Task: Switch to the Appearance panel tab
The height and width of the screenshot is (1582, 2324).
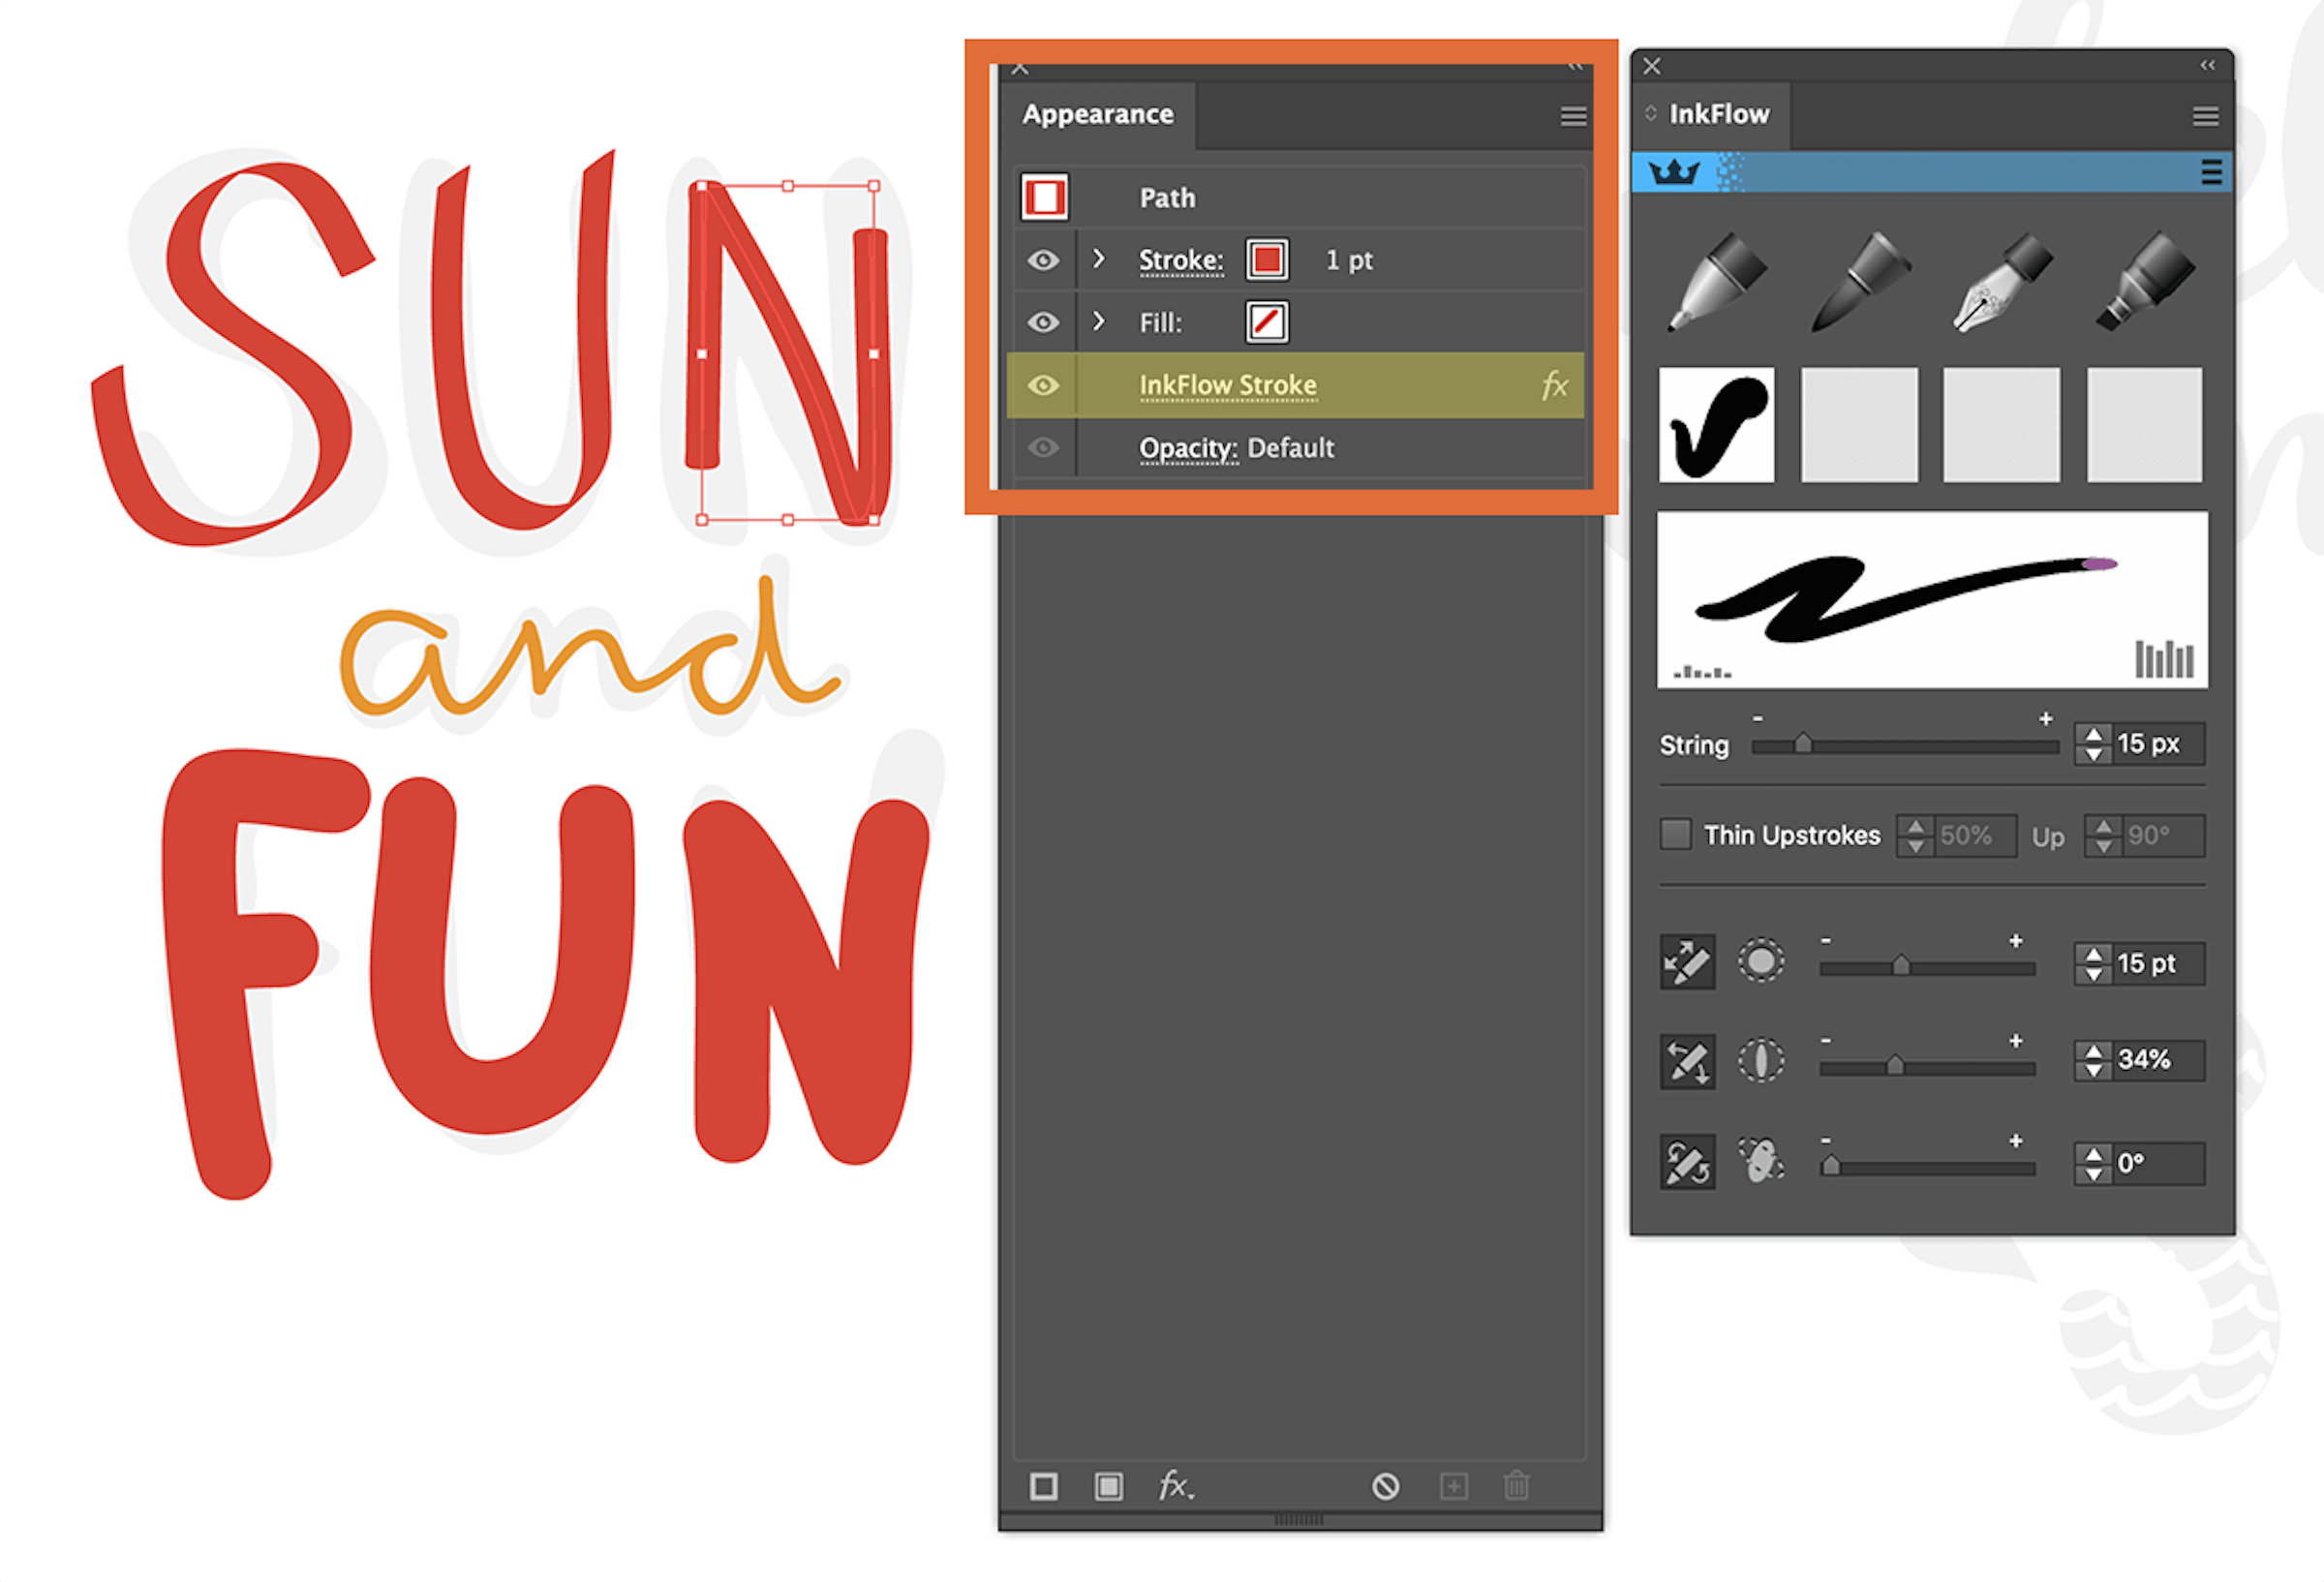Action: coord(1097,114)
